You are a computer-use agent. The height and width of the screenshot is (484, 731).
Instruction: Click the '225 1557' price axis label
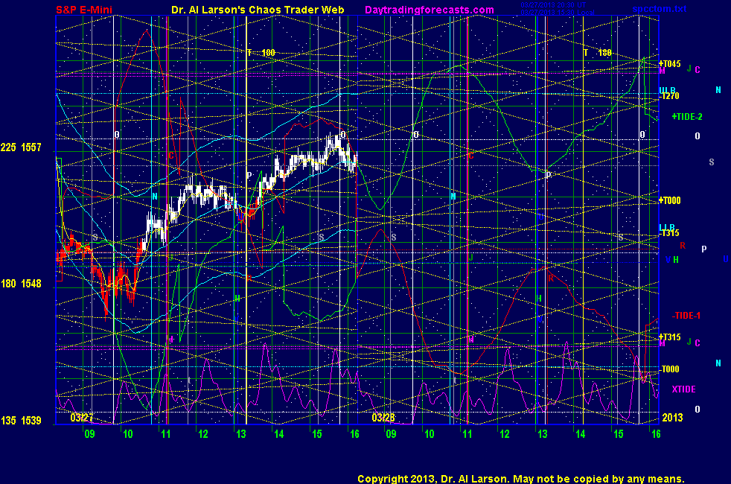(21, 147)
